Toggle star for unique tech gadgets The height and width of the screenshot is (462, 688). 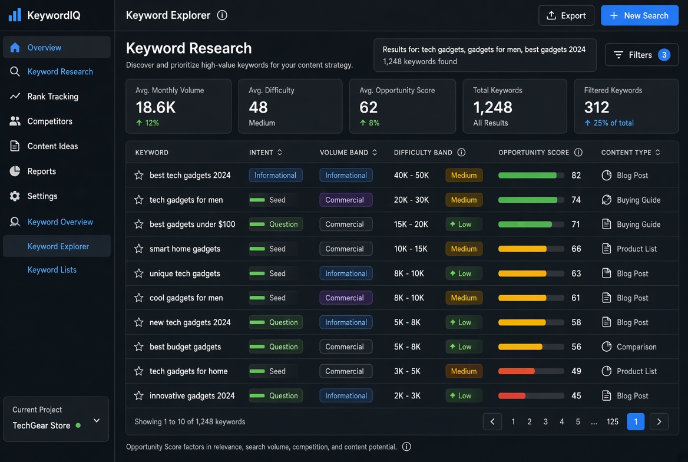138,273
